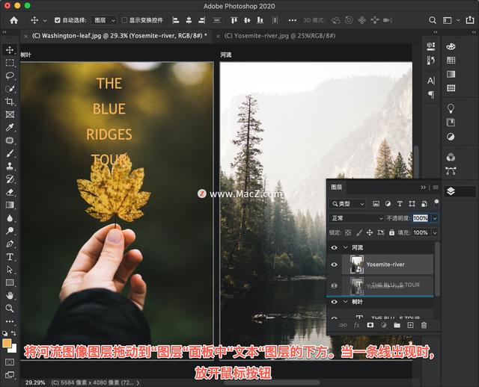Viewport: 479px width, 387px height.
Task: Uncheck the 自动选择 checkbox
Action: [56, 20]
